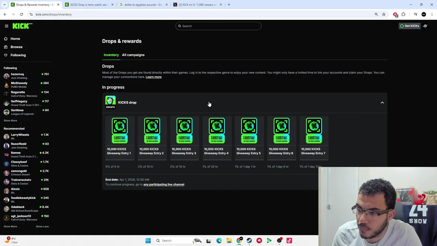Image resolution: width=437 pixels, height=246 pixels.
Task: Open LarryWheels recommended channel
Action: click(x=26, y=136)
